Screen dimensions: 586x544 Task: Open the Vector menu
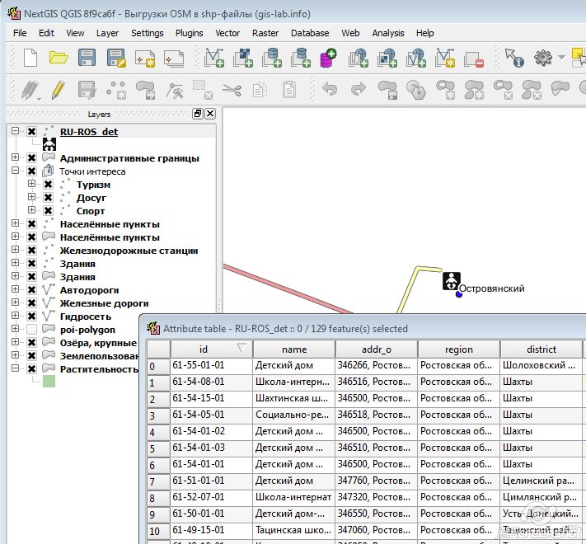227,33
